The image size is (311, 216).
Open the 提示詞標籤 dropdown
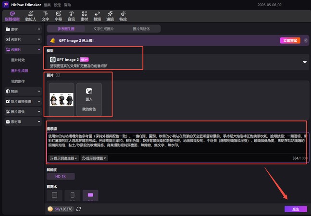click(94, 158)
